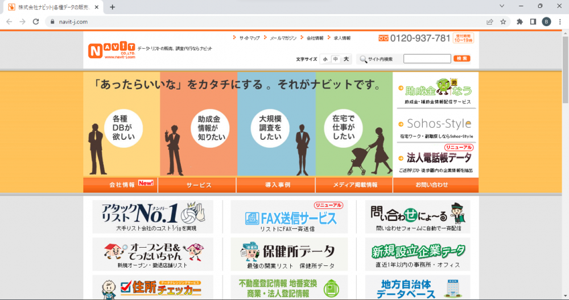Viewport: 569px width, 300px height.
Task: Open the 会社情報 navigation tab
Action: (x=121, y=185)
